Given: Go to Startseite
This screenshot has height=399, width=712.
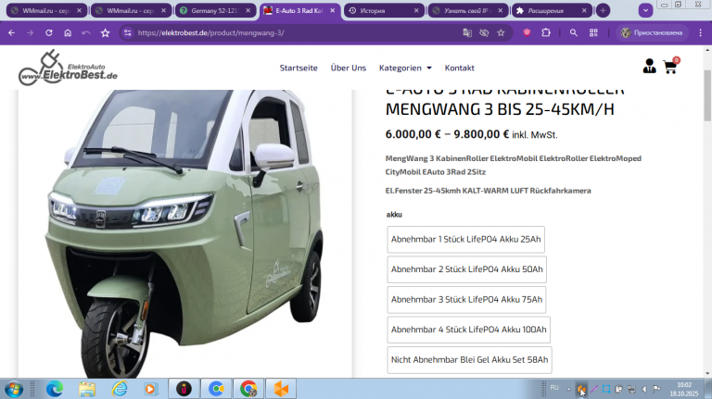Looking at the screenshot, I should tap(299, 68).
